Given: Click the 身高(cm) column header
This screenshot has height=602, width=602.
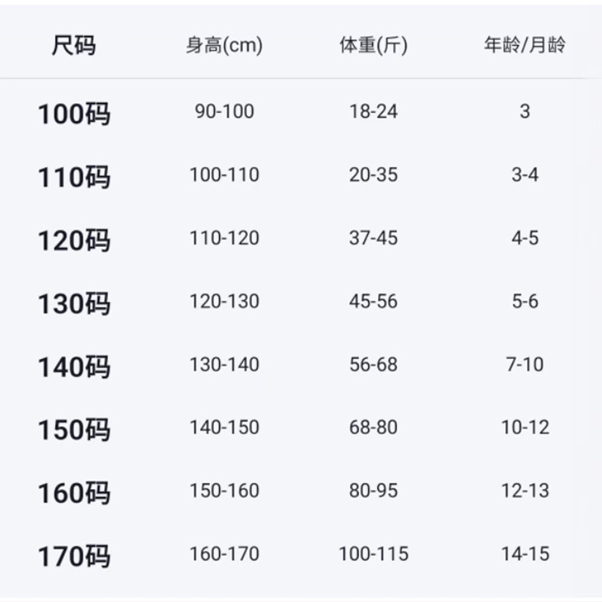Looking at the screenshot, I should click(x=224, y=46).
